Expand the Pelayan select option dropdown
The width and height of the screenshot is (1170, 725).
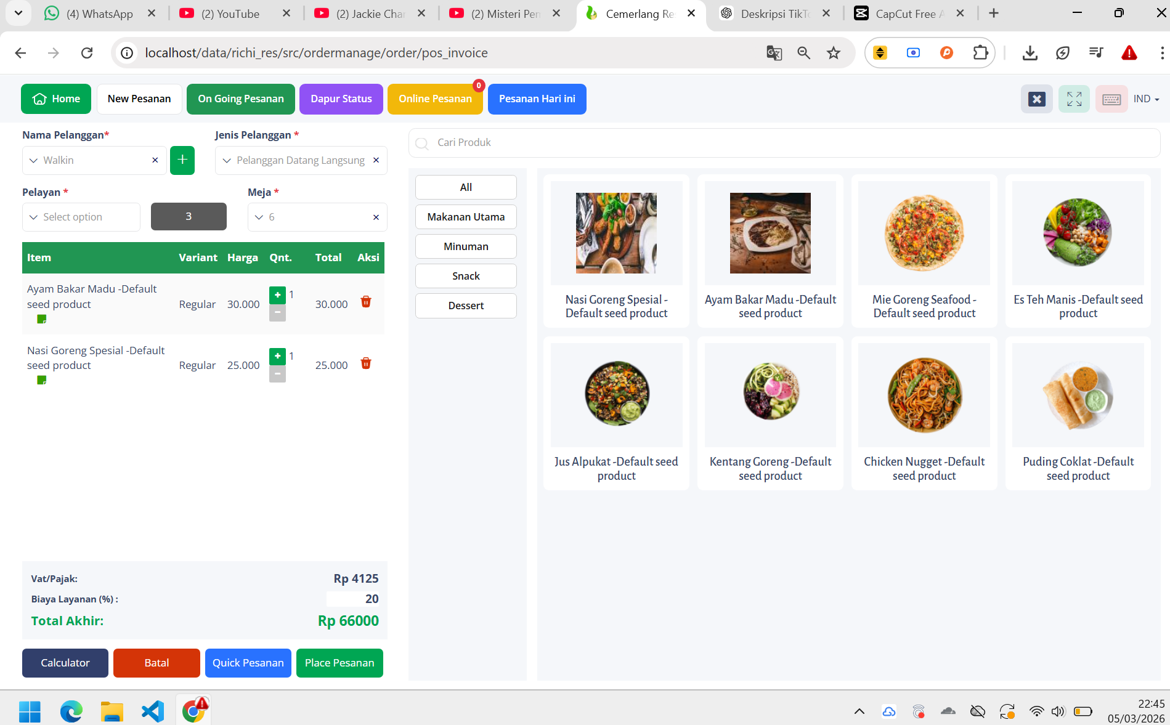pos(81,217)
